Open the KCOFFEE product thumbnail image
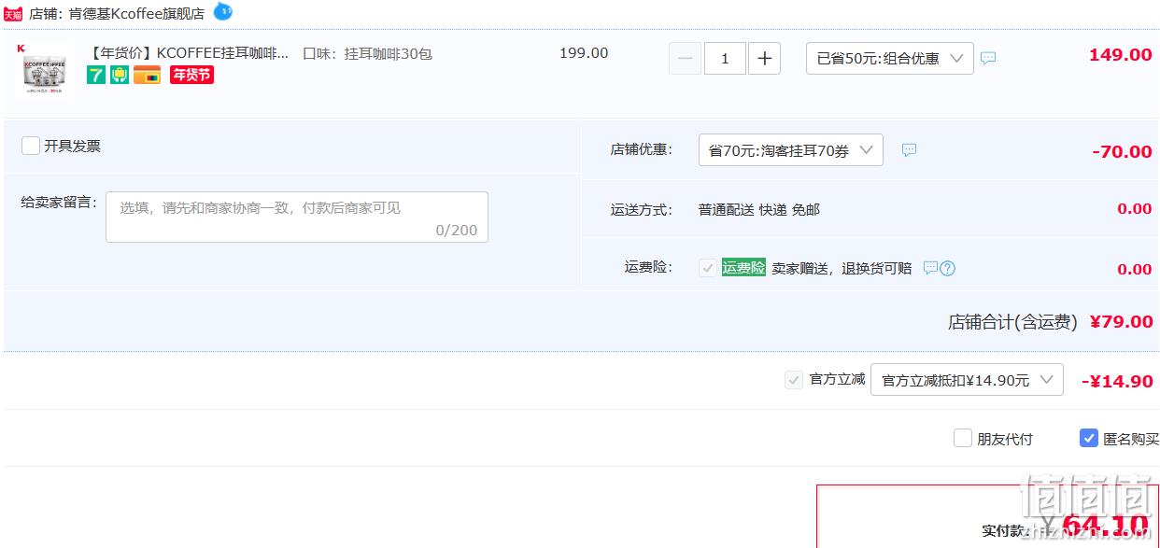This screenshot has width=1160, height=548. (44, 70)
